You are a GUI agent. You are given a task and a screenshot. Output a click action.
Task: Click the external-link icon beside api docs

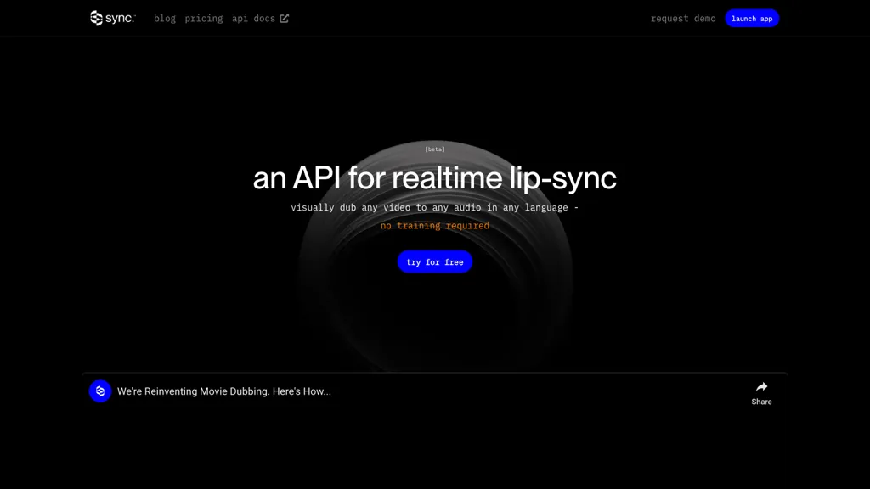(x=282, y=17)
